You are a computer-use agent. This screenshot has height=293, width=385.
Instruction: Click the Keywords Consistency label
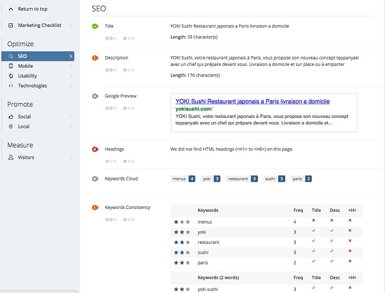point(127,207)
